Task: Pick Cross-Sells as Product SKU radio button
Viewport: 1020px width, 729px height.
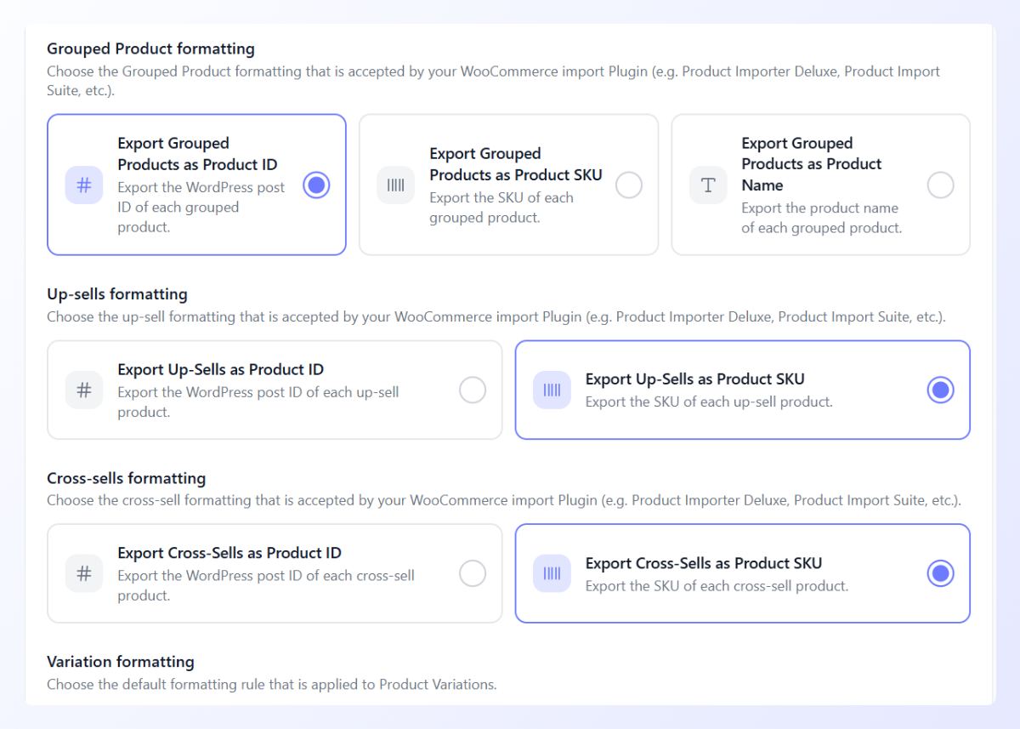Action: tap(940, 573)
